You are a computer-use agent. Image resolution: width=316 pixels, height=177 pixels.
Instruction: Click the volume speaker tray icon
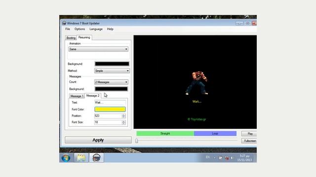(232, 158)
